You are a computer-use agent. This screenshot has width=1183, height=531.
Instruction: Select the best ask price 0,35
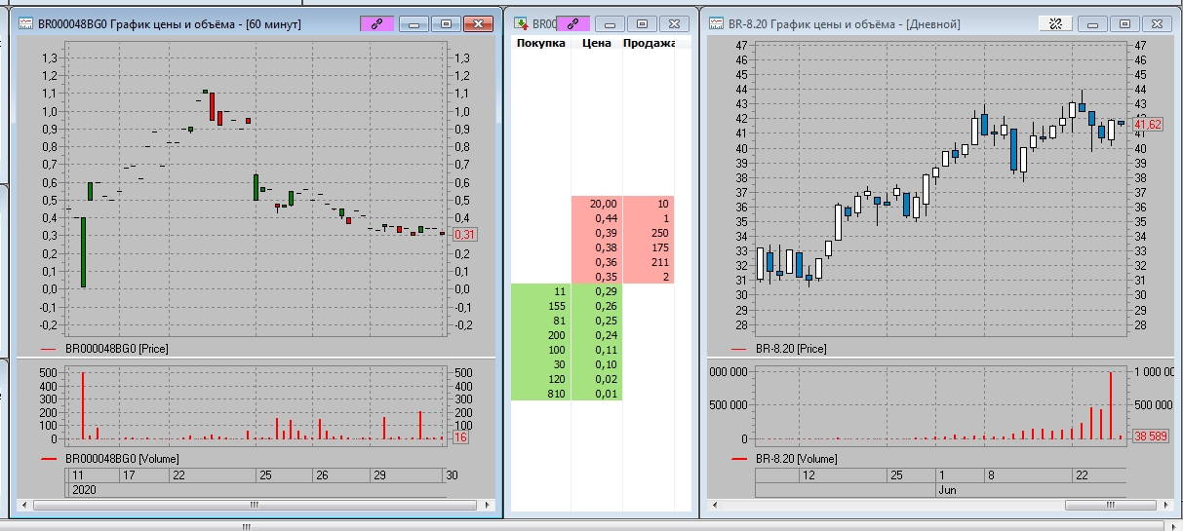597,277
